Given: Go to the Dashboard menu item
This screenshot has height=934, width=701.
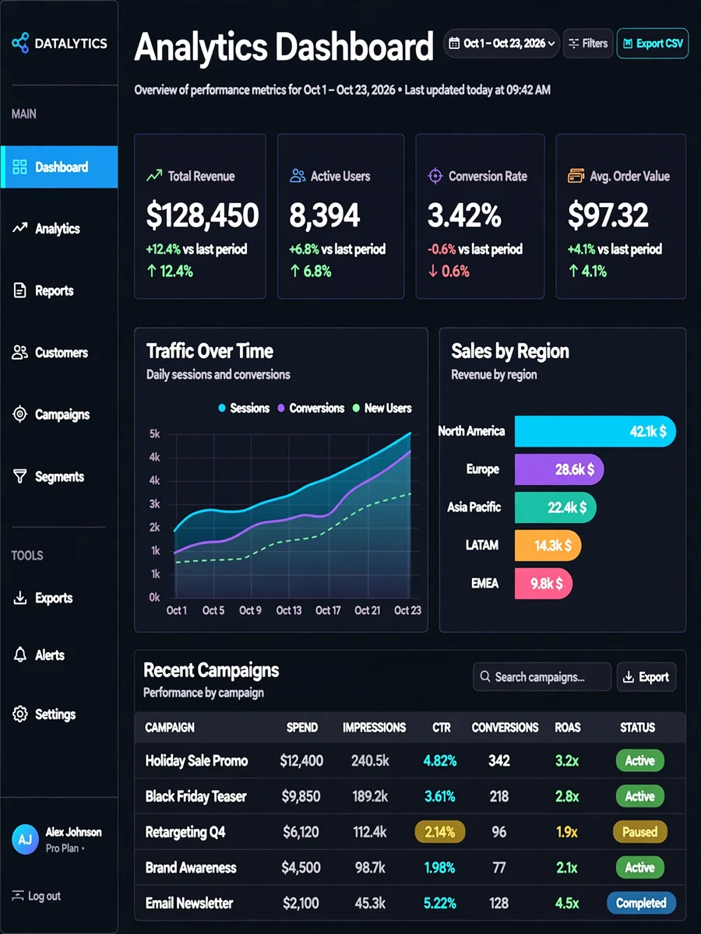Looking at the screenshot, I should [x=59, y=167].
